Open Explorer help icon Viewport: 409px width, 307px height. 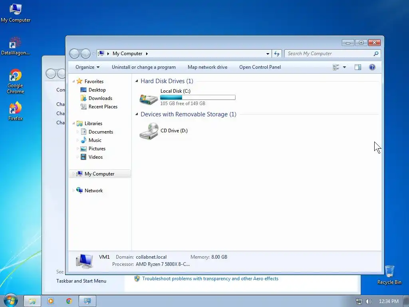(x=372, y=67)
